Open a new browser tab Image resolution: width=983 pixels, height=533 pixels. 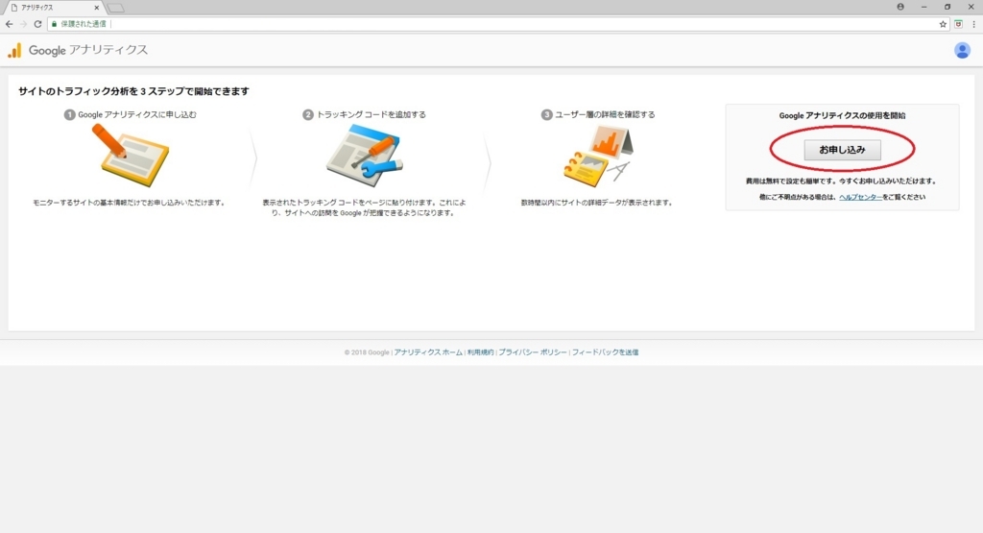pyautogui.click(x=115, y=8)
